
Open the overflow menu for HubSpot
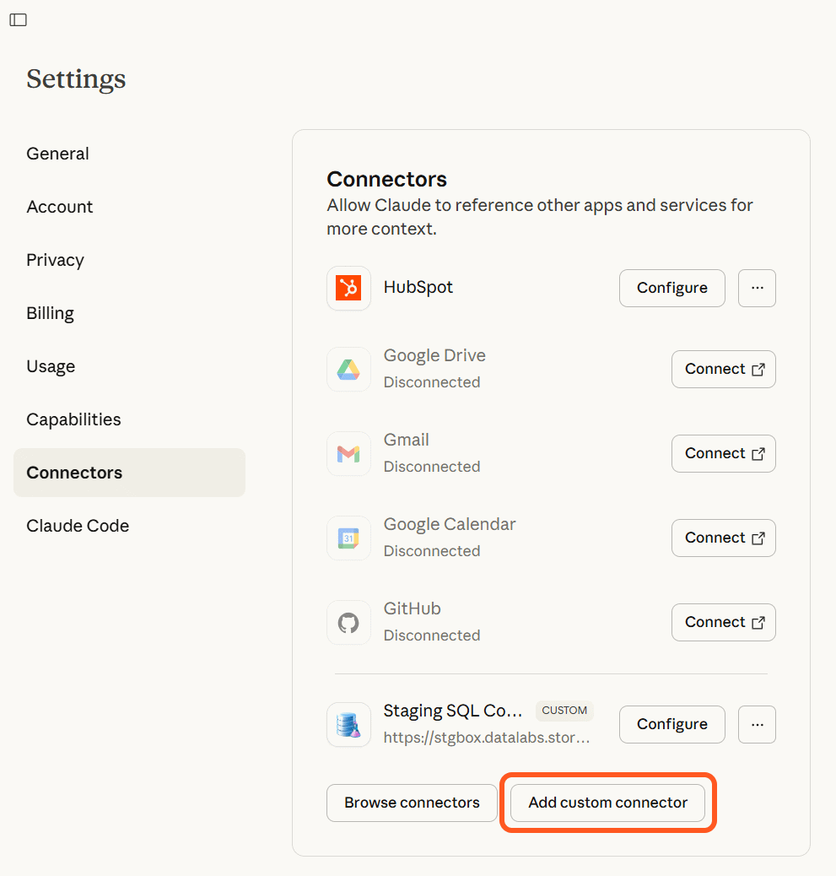coord(757,288)
